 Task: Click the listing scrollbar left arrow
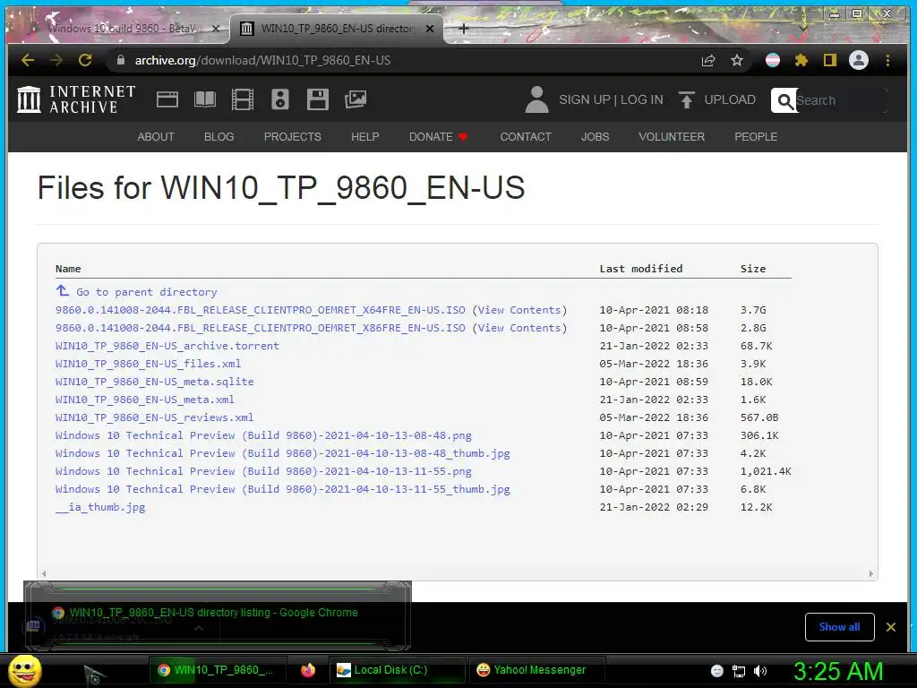[x=44, y=574]
